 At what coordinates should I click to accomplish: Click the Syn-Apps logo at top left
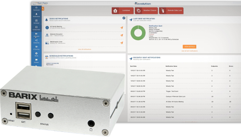click(40, 3)
